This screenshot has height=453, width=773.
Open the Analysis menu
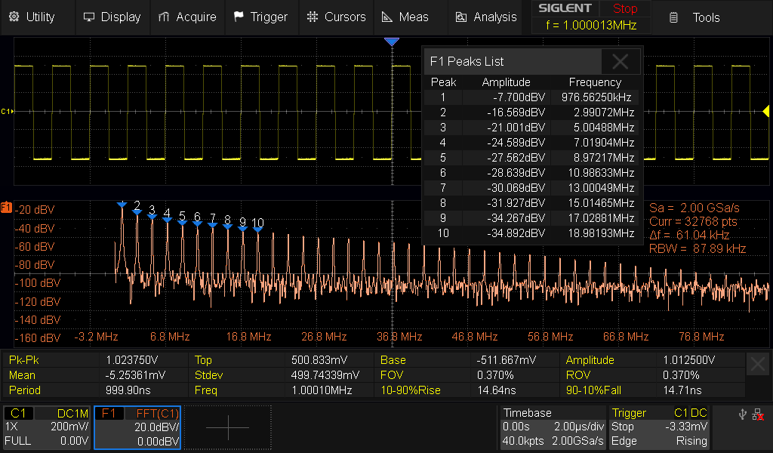coord(485,17)
